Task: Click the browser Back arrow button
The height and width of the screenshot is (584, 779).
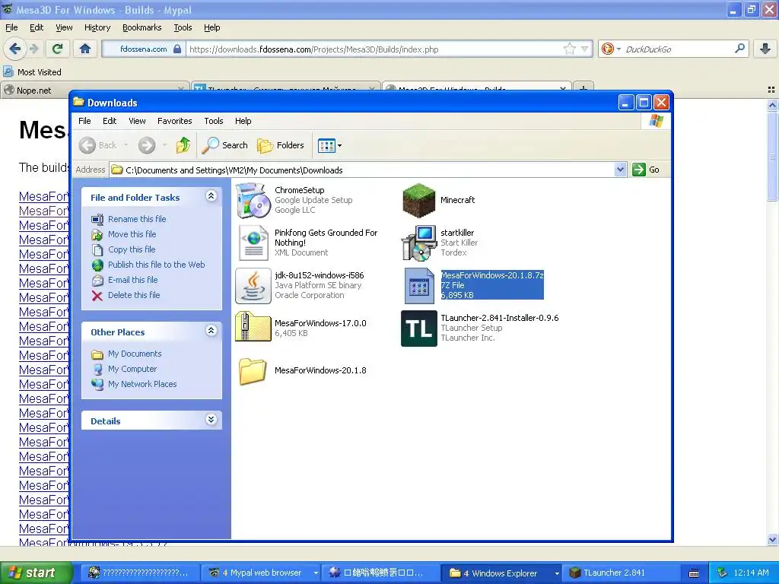Action: [x=14, y=49]
